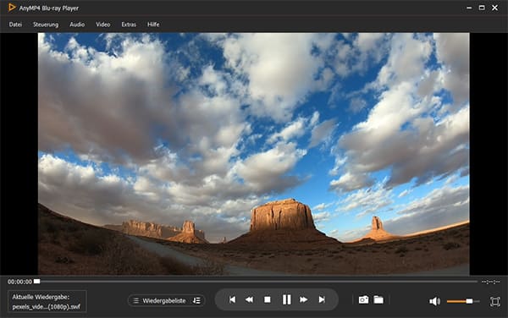508x318 pixels.
Task: Skip to the next track
Action: point(322,300)
